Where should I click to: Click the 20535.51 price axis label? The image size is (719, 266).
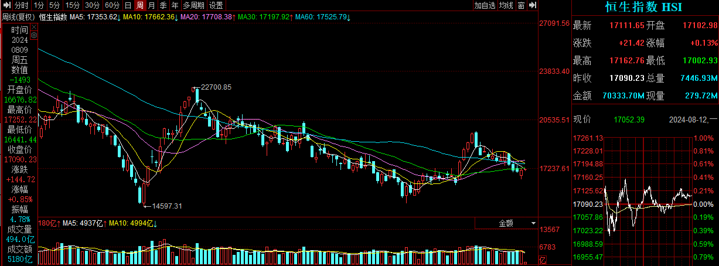[554, 120]
